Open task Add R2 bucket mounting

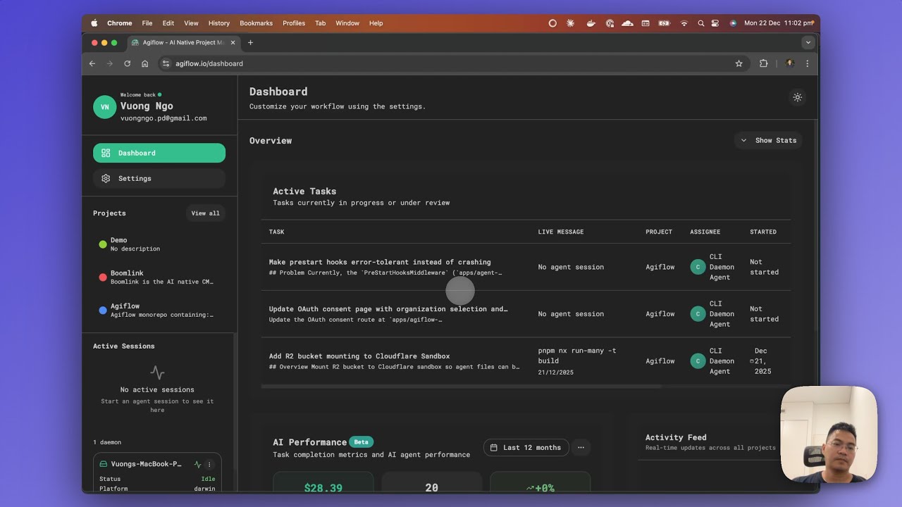[x=359, y=356]
